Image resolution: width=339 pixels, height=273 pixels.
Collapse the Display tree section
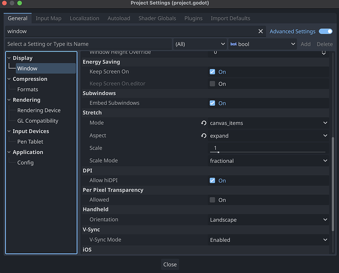[x=9, y=58]
